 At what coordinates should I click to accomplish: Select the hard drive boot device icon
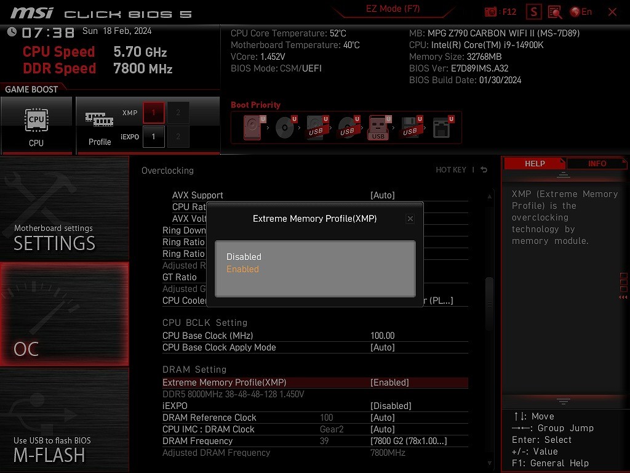click(x=252, y=128)
